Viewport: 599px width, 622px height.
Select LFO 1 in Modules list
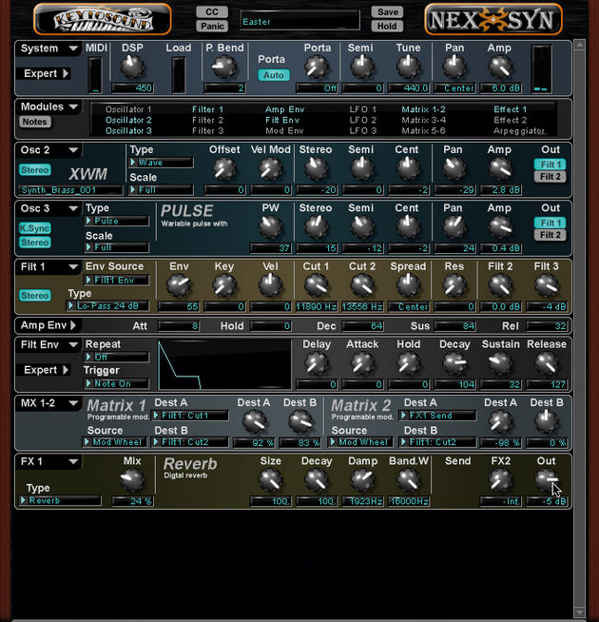click(362, 109)
